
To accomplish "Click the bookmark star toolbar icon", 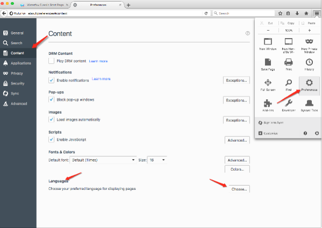I will click(280, 13).
